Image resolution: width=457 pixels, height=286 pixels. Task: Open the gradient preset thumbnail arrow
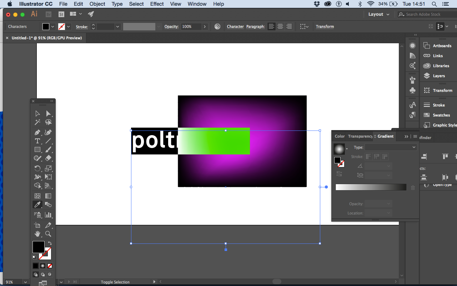coord(347,149)
